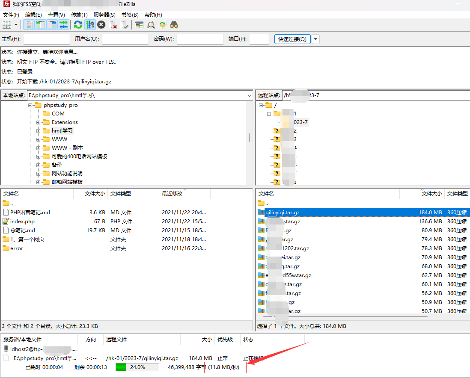Expand the WWW folder
The width and height of the screenshot is (470, 378).
(39, 139)
